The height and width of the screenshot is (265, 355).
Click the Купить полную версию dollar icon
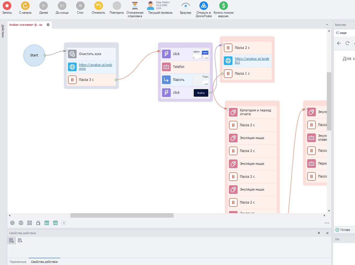click(x=223, y=6)
